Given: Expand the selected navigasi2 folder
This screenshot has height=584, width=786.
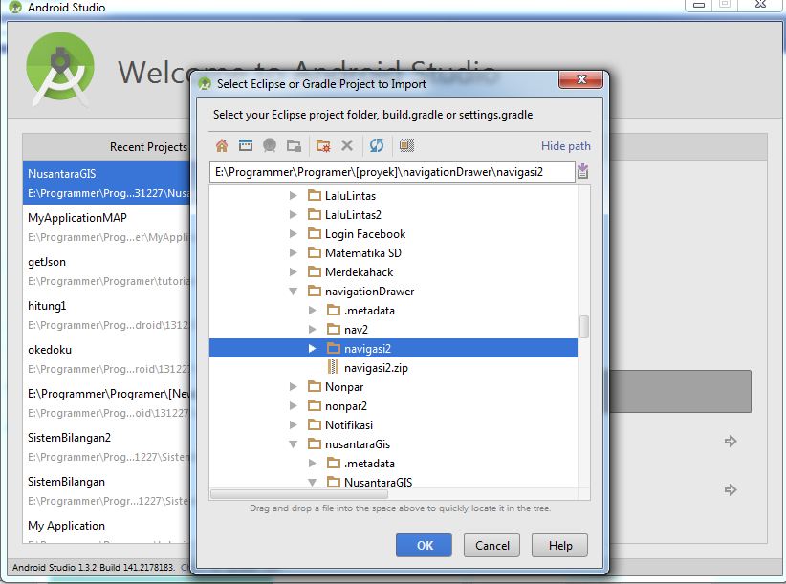Looking at the screenshot, I should [x=313, y=349].
